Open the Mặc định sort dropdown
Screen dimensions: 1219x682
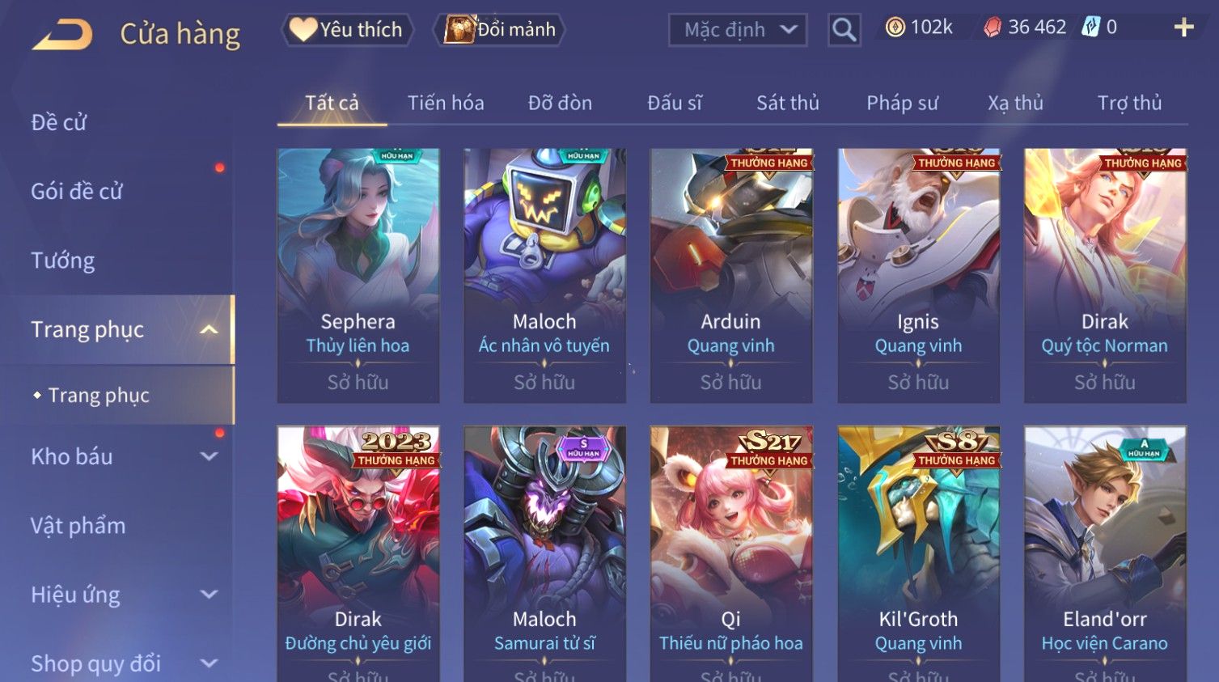pyautogui.click(x=738, y=30)
